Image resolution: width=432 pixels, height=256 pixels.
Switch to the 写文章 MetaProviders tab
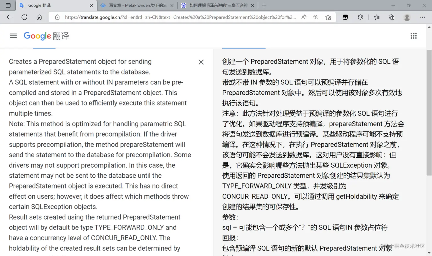[137, 5]
